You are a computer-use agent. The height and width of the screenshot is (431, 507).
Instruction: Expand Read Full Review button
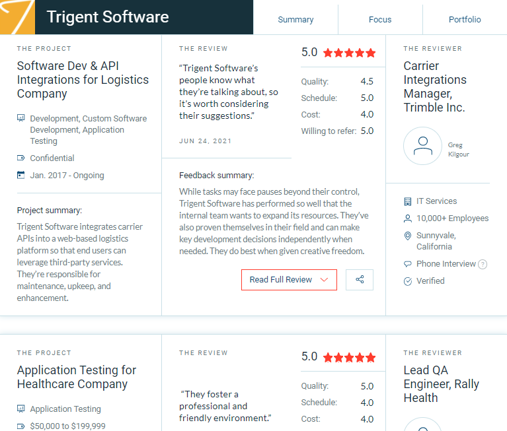289,280
